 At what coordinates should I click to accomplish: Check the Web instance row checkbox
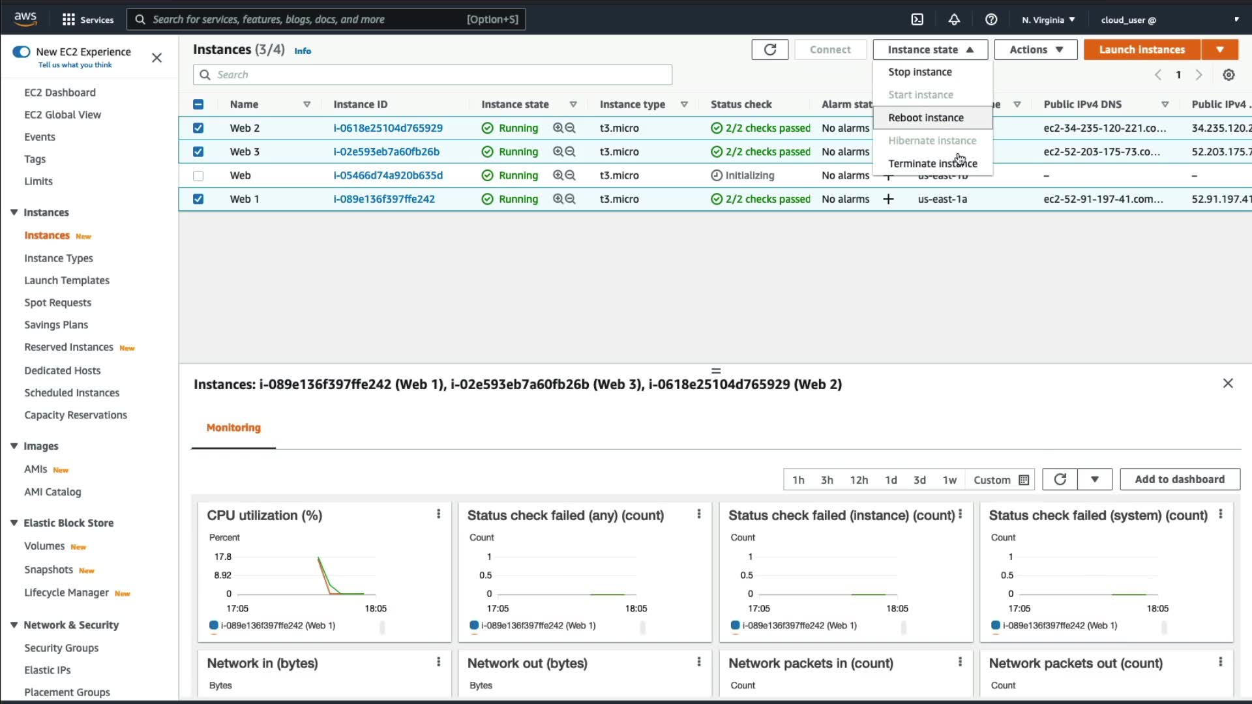point(198,176)
